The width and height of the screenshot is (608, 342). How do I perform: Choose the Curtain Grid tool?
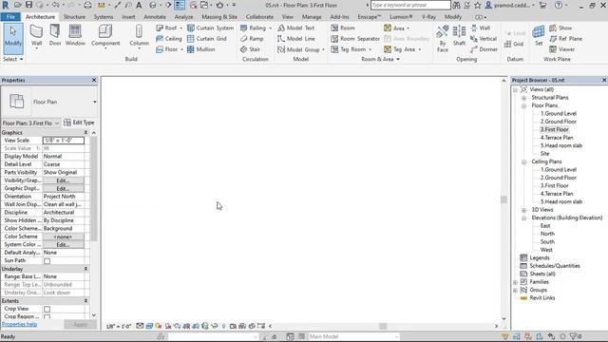(x=207, y=39)
